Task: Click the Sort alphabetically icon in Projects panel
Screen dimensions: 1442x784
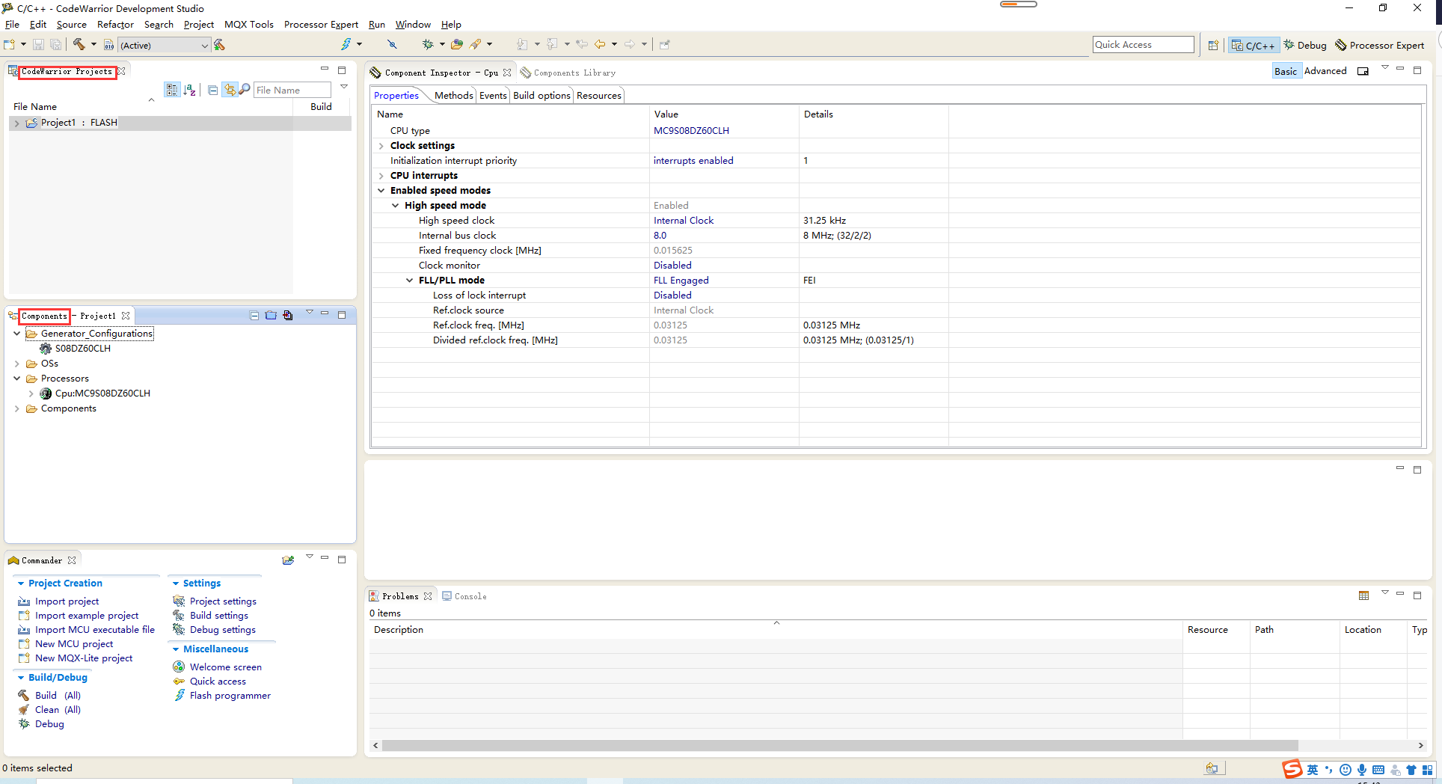Action: 190,90
